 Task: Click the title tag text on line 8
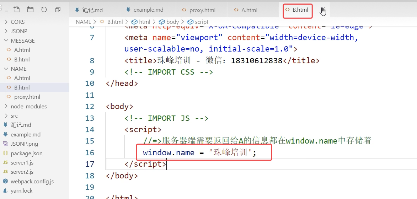point(222,60)
